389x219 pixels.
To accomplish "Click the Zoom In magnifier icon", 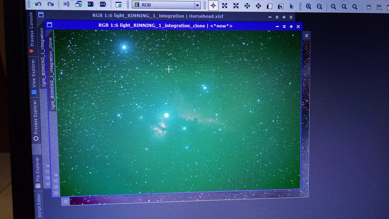I will tap(308, 7).
